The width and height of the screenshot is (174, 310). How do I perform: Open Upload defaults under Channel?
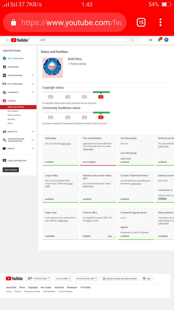click(x=14, y=115)
